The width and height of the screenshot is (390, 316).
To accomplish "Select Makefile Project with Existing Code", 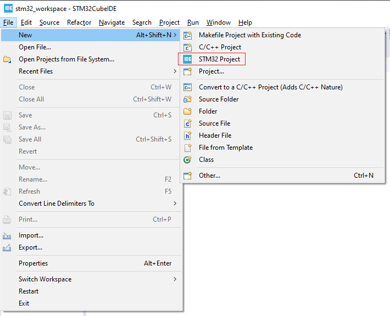I will (282, 35).
